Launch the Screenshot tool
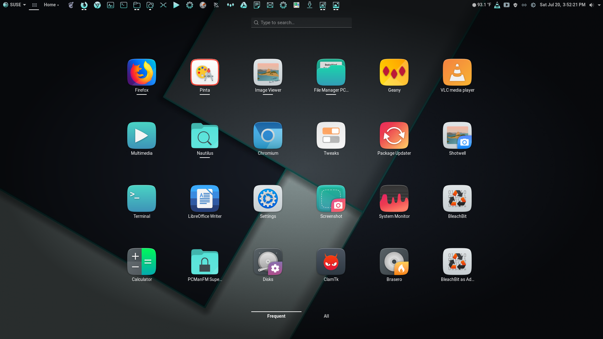Viewport: 603px width, 339px height. 331,199
